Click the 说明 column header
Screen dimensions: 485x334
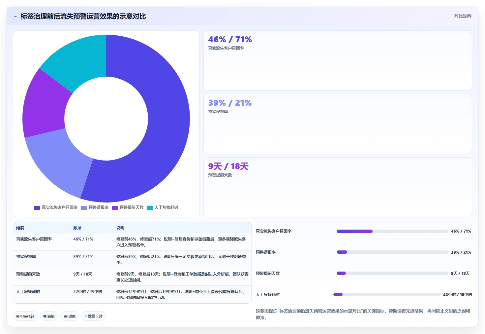(x=120, y=228)
